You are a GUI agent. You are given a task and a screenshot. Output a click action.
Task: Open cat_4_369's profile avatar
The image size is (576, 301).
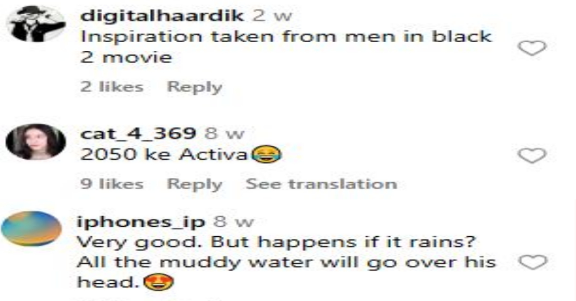[x=36, y=141]
